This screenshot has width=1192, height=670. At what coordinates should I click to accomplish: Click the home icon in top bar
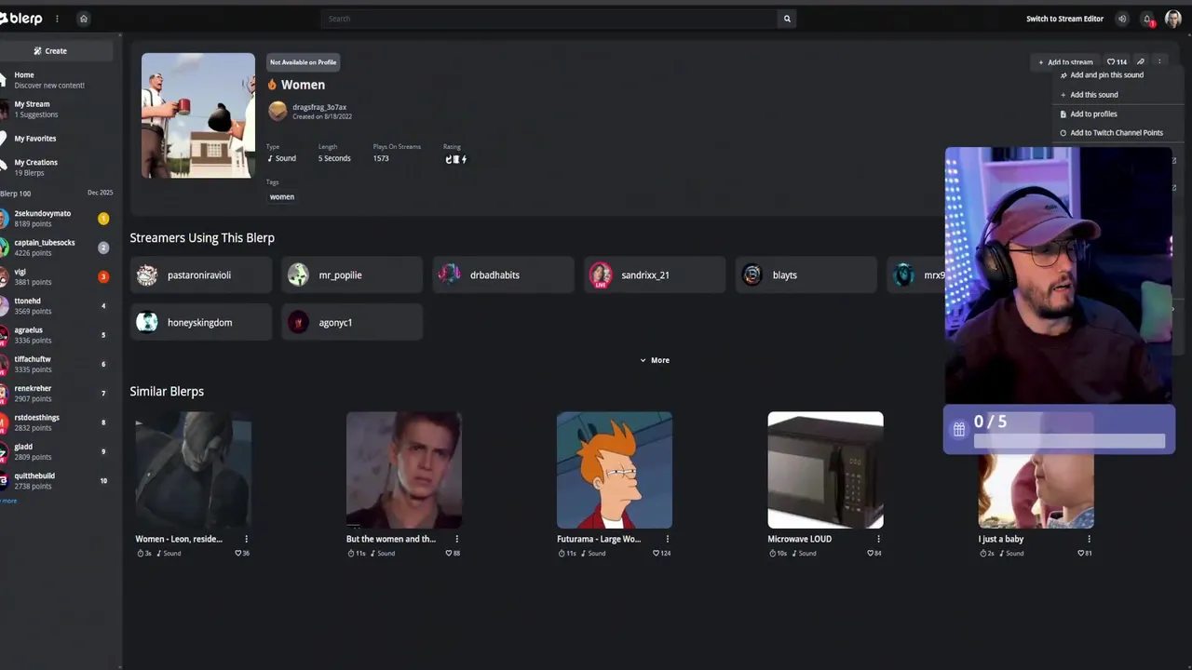(x=84, y=19)
